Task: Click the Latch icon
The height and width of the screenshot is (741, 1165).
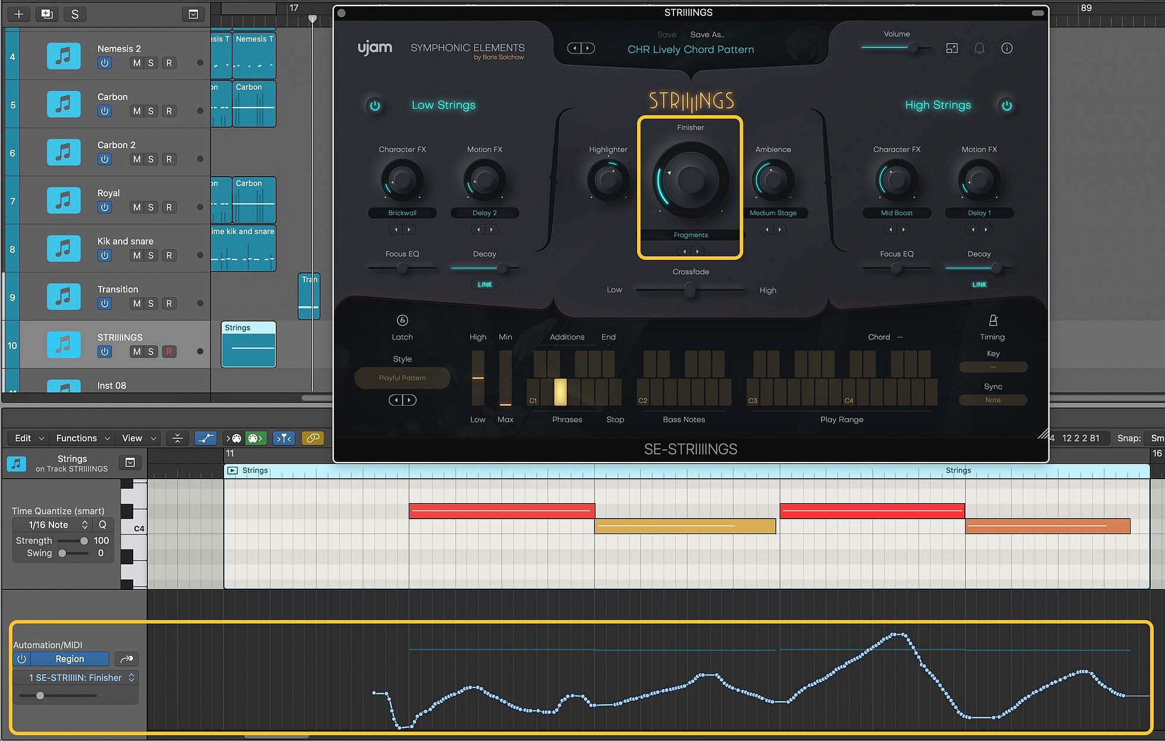Action: coord(402,321)
